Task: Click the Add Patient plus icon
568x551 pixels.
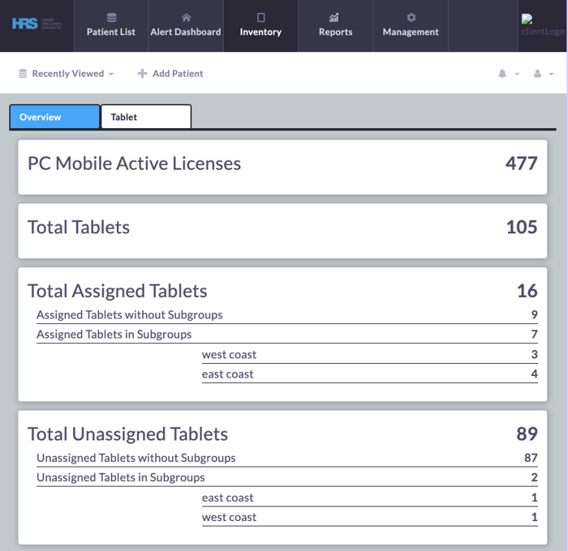Action: pyautogui.click(x=142, y=74)
